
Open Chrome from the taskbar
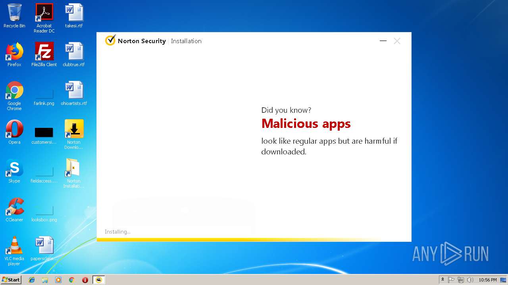click(x=71, y=280)
